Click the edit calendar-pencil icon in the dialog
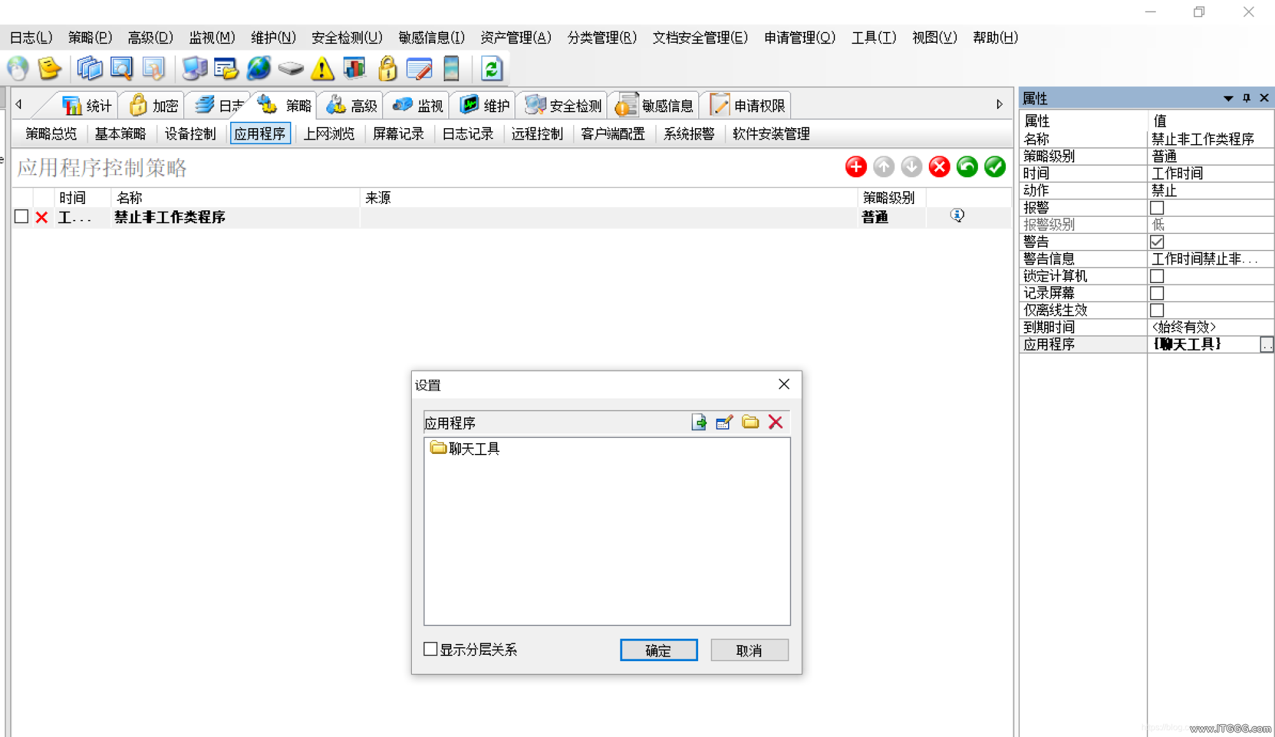The height and width of the screenshot is (737, 1275). 724,422
